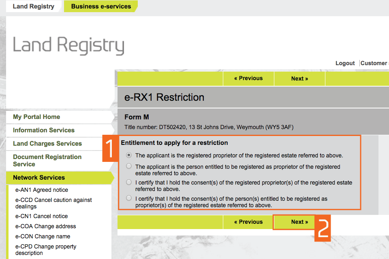Switch to the Land Registry tab
The image size is (389, 259).
pos(33,6)
